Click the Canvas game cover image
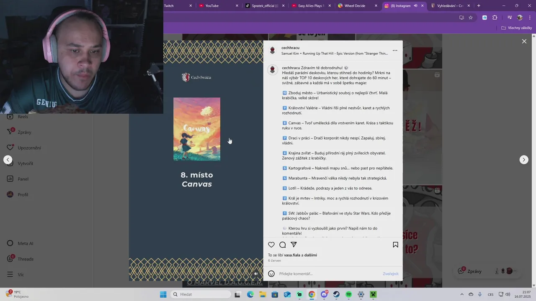The width and height of the screenshot is (536, 301). tap(197, 129)
